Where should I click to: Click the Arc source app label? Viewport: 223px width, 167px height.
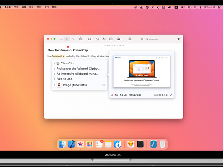point(116,95)
